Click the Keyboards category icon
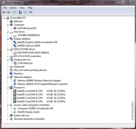 [11, 67]
